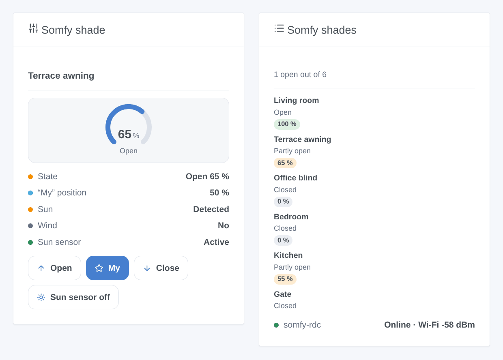503x360 pixels.
Task: Click "Open" status under Living room
Action: pyautogui.click(x=283, y=112)
